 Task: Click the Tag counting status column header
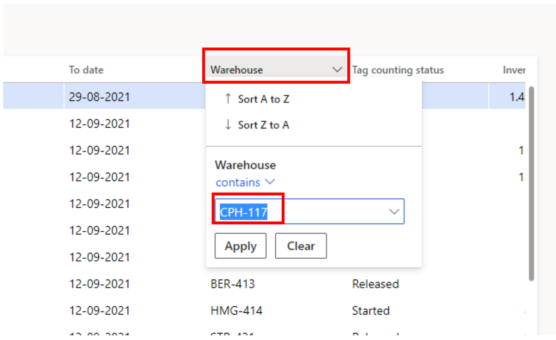click(398, 70)
